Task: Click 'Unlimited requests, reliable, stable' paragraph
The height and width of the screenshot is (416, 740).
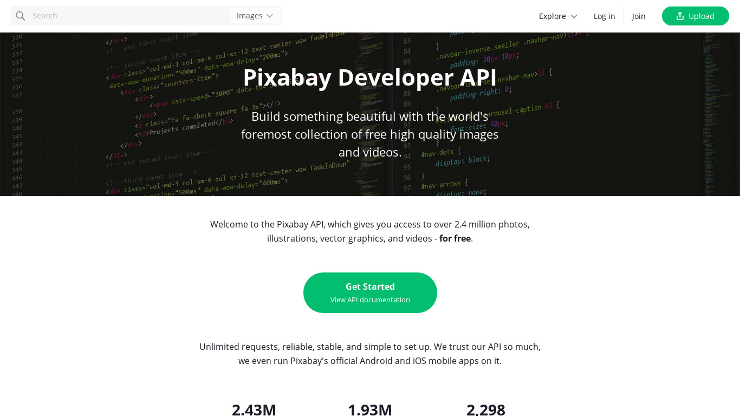Action: pyautogui.click(x=370, y=354)
